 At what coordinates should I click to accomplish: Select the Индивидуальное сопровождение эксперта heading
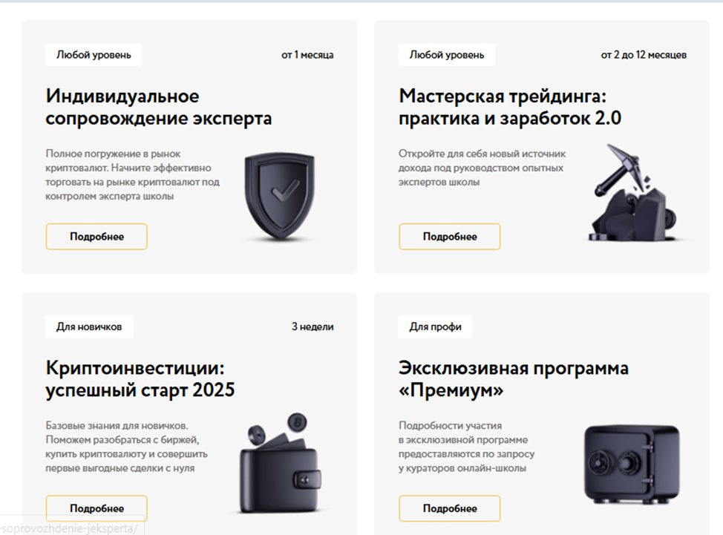point(159,107)
